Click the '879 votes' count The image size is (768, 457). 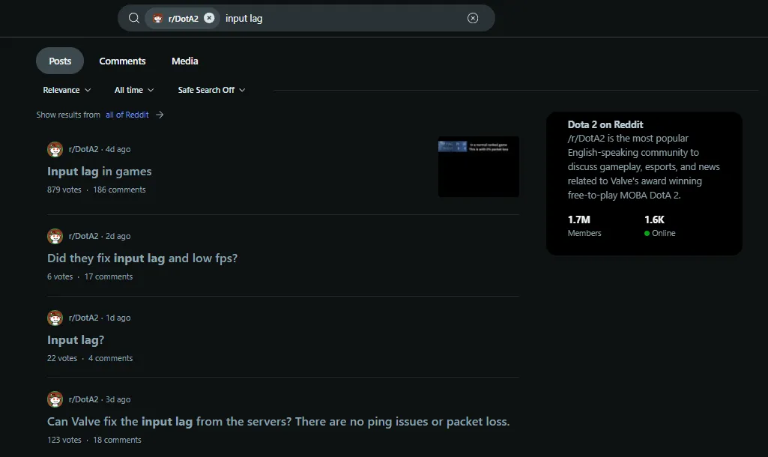tap(64, 190)
